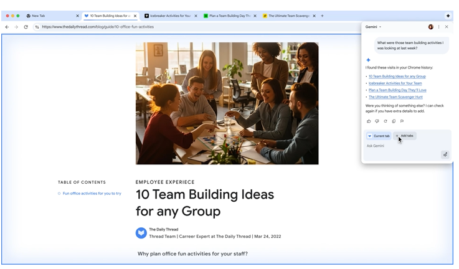Open The Ultimate Team Scavenger Hunt link
The width and height of the screenshot is (459, 269).
click(x=395, y=97)
